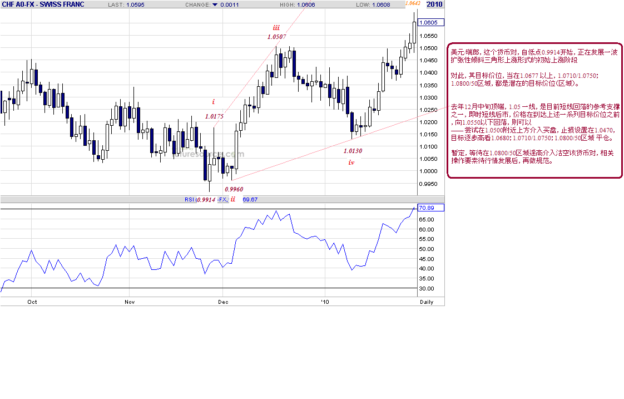Click the red wave i label
This screenshot has width=624, height=399.
point(214,102)
